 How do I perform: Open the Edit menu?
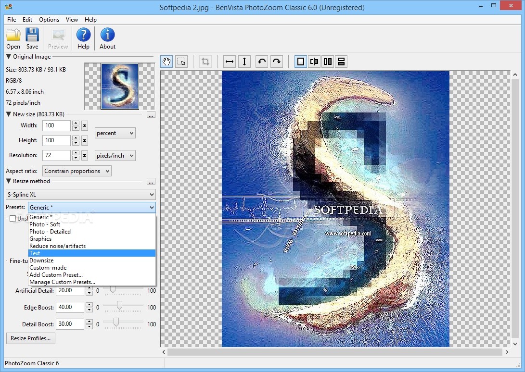(27, 20)
